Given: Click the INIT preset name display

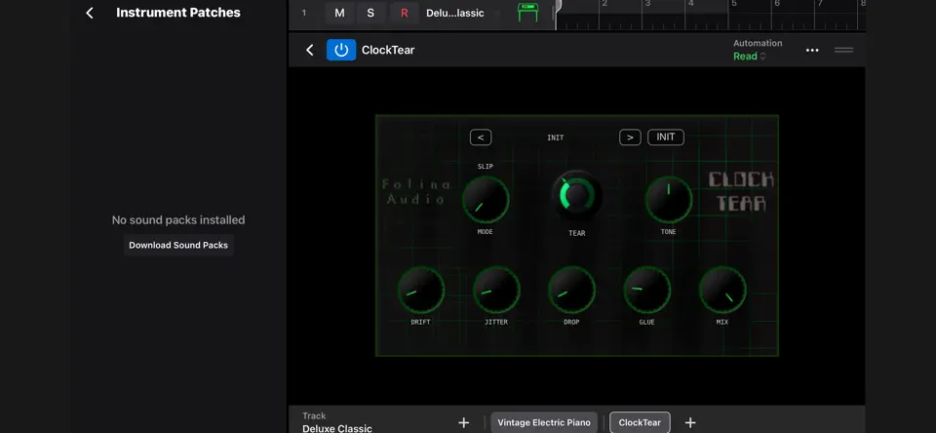Looking at the screenshot, I should pyautogui.click(x=555, y=138).
